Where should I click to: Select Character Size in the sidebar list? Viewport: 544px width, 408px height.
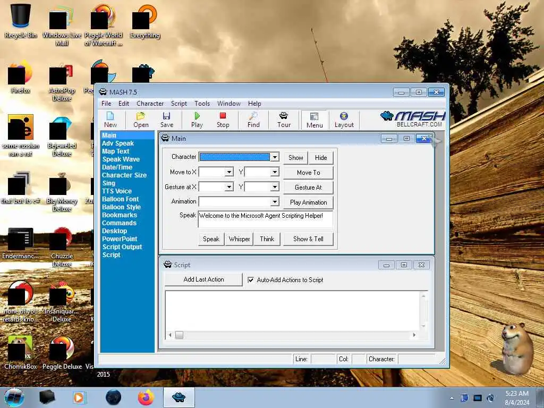pos(124,175)
